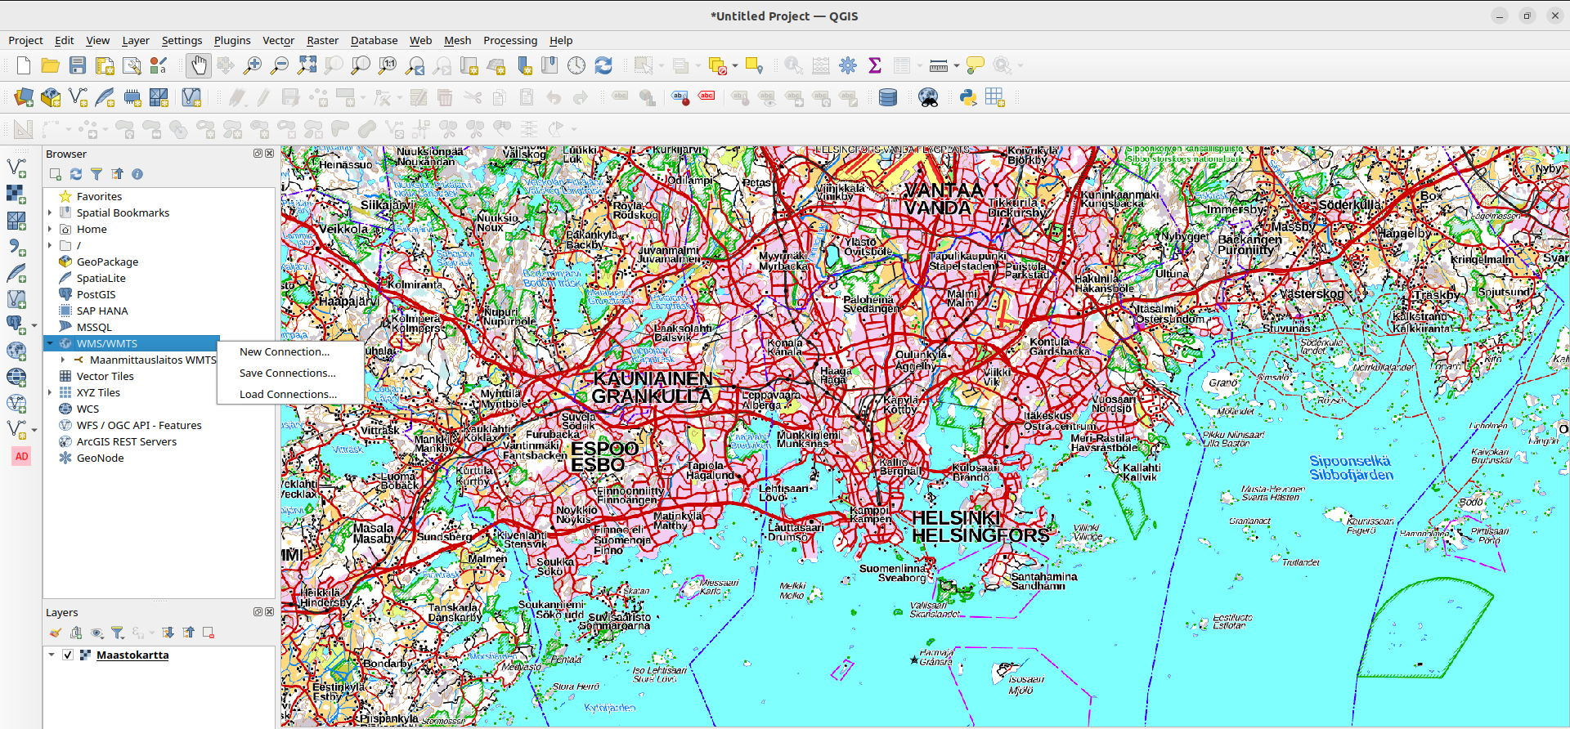
Task: Open the MetaSearch globe with binoculars icon
Action: click(x=928, y=98)
